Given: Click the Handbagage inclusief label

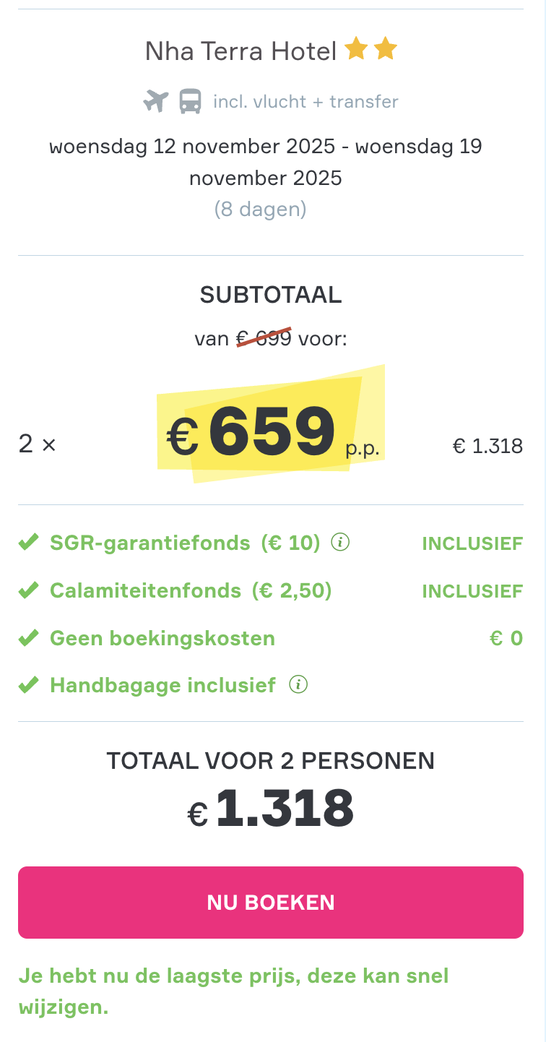Looking at the screenshot, I should (x=162, y=685).
